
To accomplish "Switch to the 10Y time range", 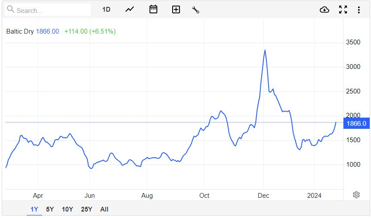I will pos(67,209).
